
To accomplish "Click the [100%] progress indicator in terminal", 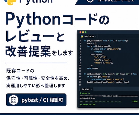I will pyautogui.click(x=135, y=101).
